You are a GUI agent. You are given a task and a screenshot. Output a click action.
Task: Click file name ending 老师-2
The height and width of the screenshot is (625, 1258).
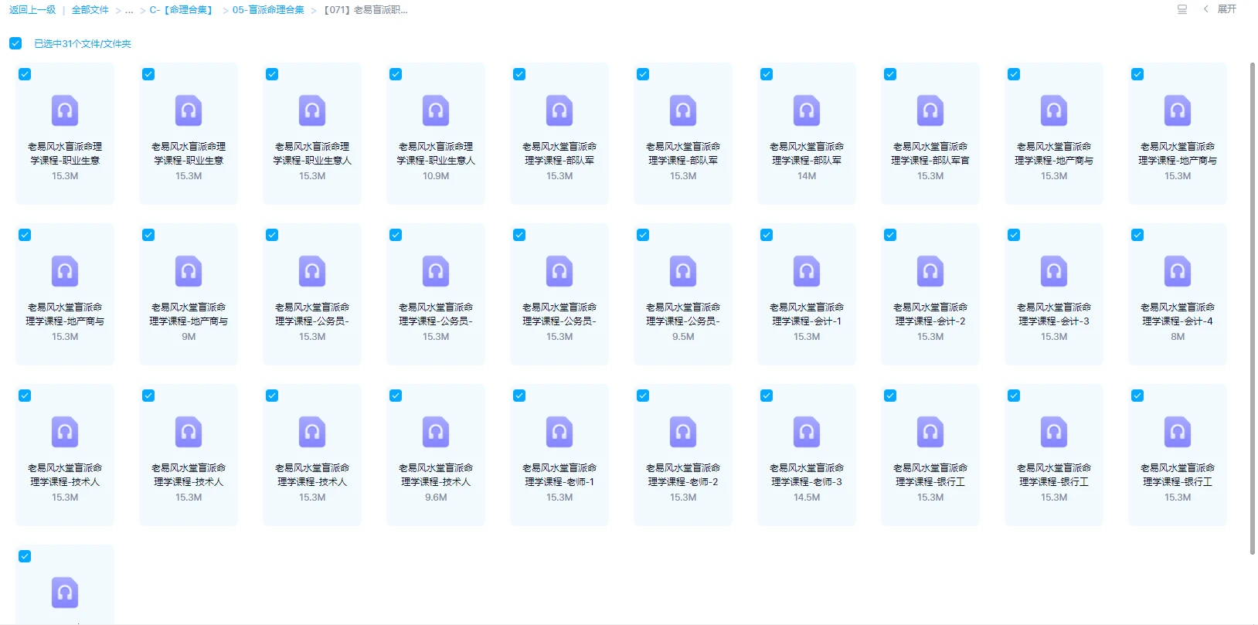tap(683, 474)
